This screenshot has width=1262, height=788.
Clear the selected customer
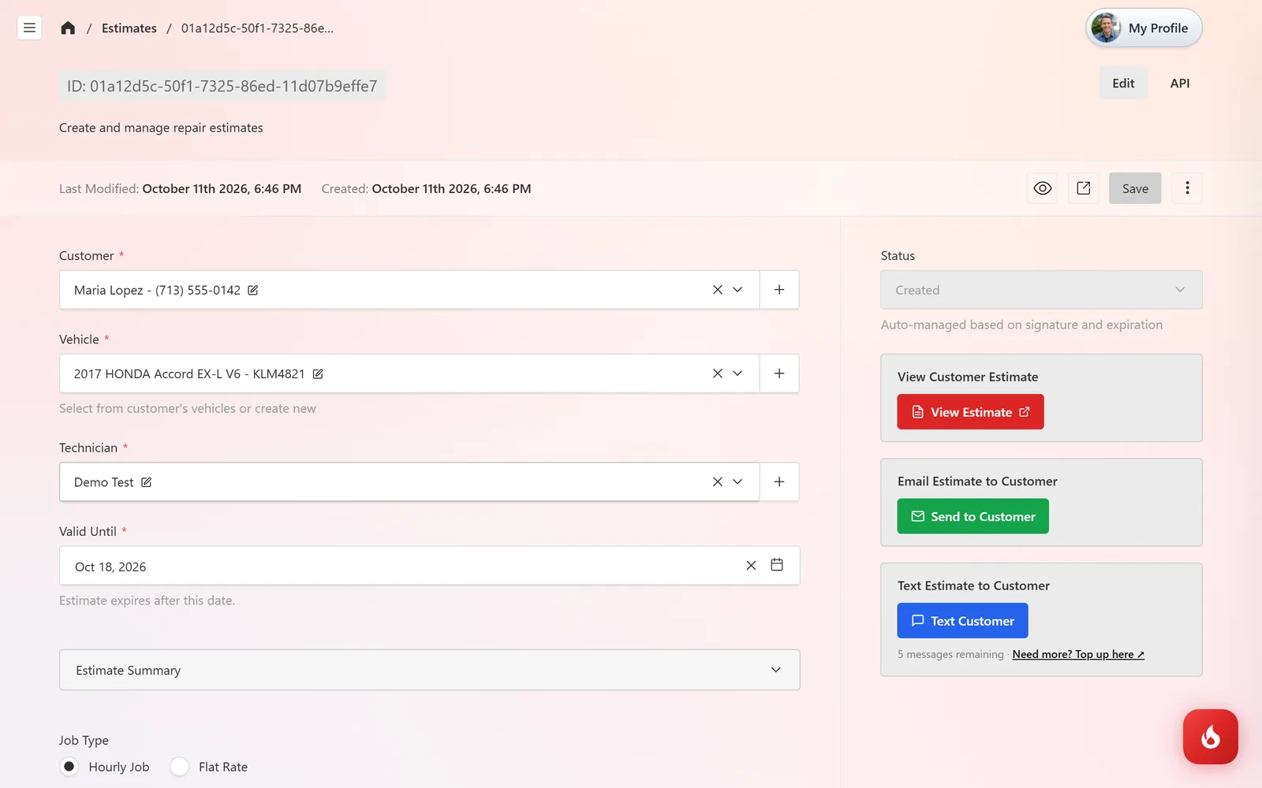tap(718, 290)
